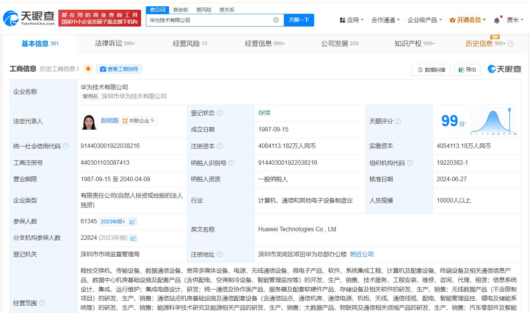The width and height of the screenshot is (530, 313).
Task: Open the 公司发展 tab
Action: (340, 44)
